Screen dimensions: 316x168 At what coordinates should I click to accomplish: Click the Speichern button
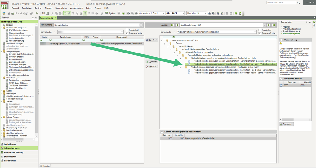click(x=152, y=40)
